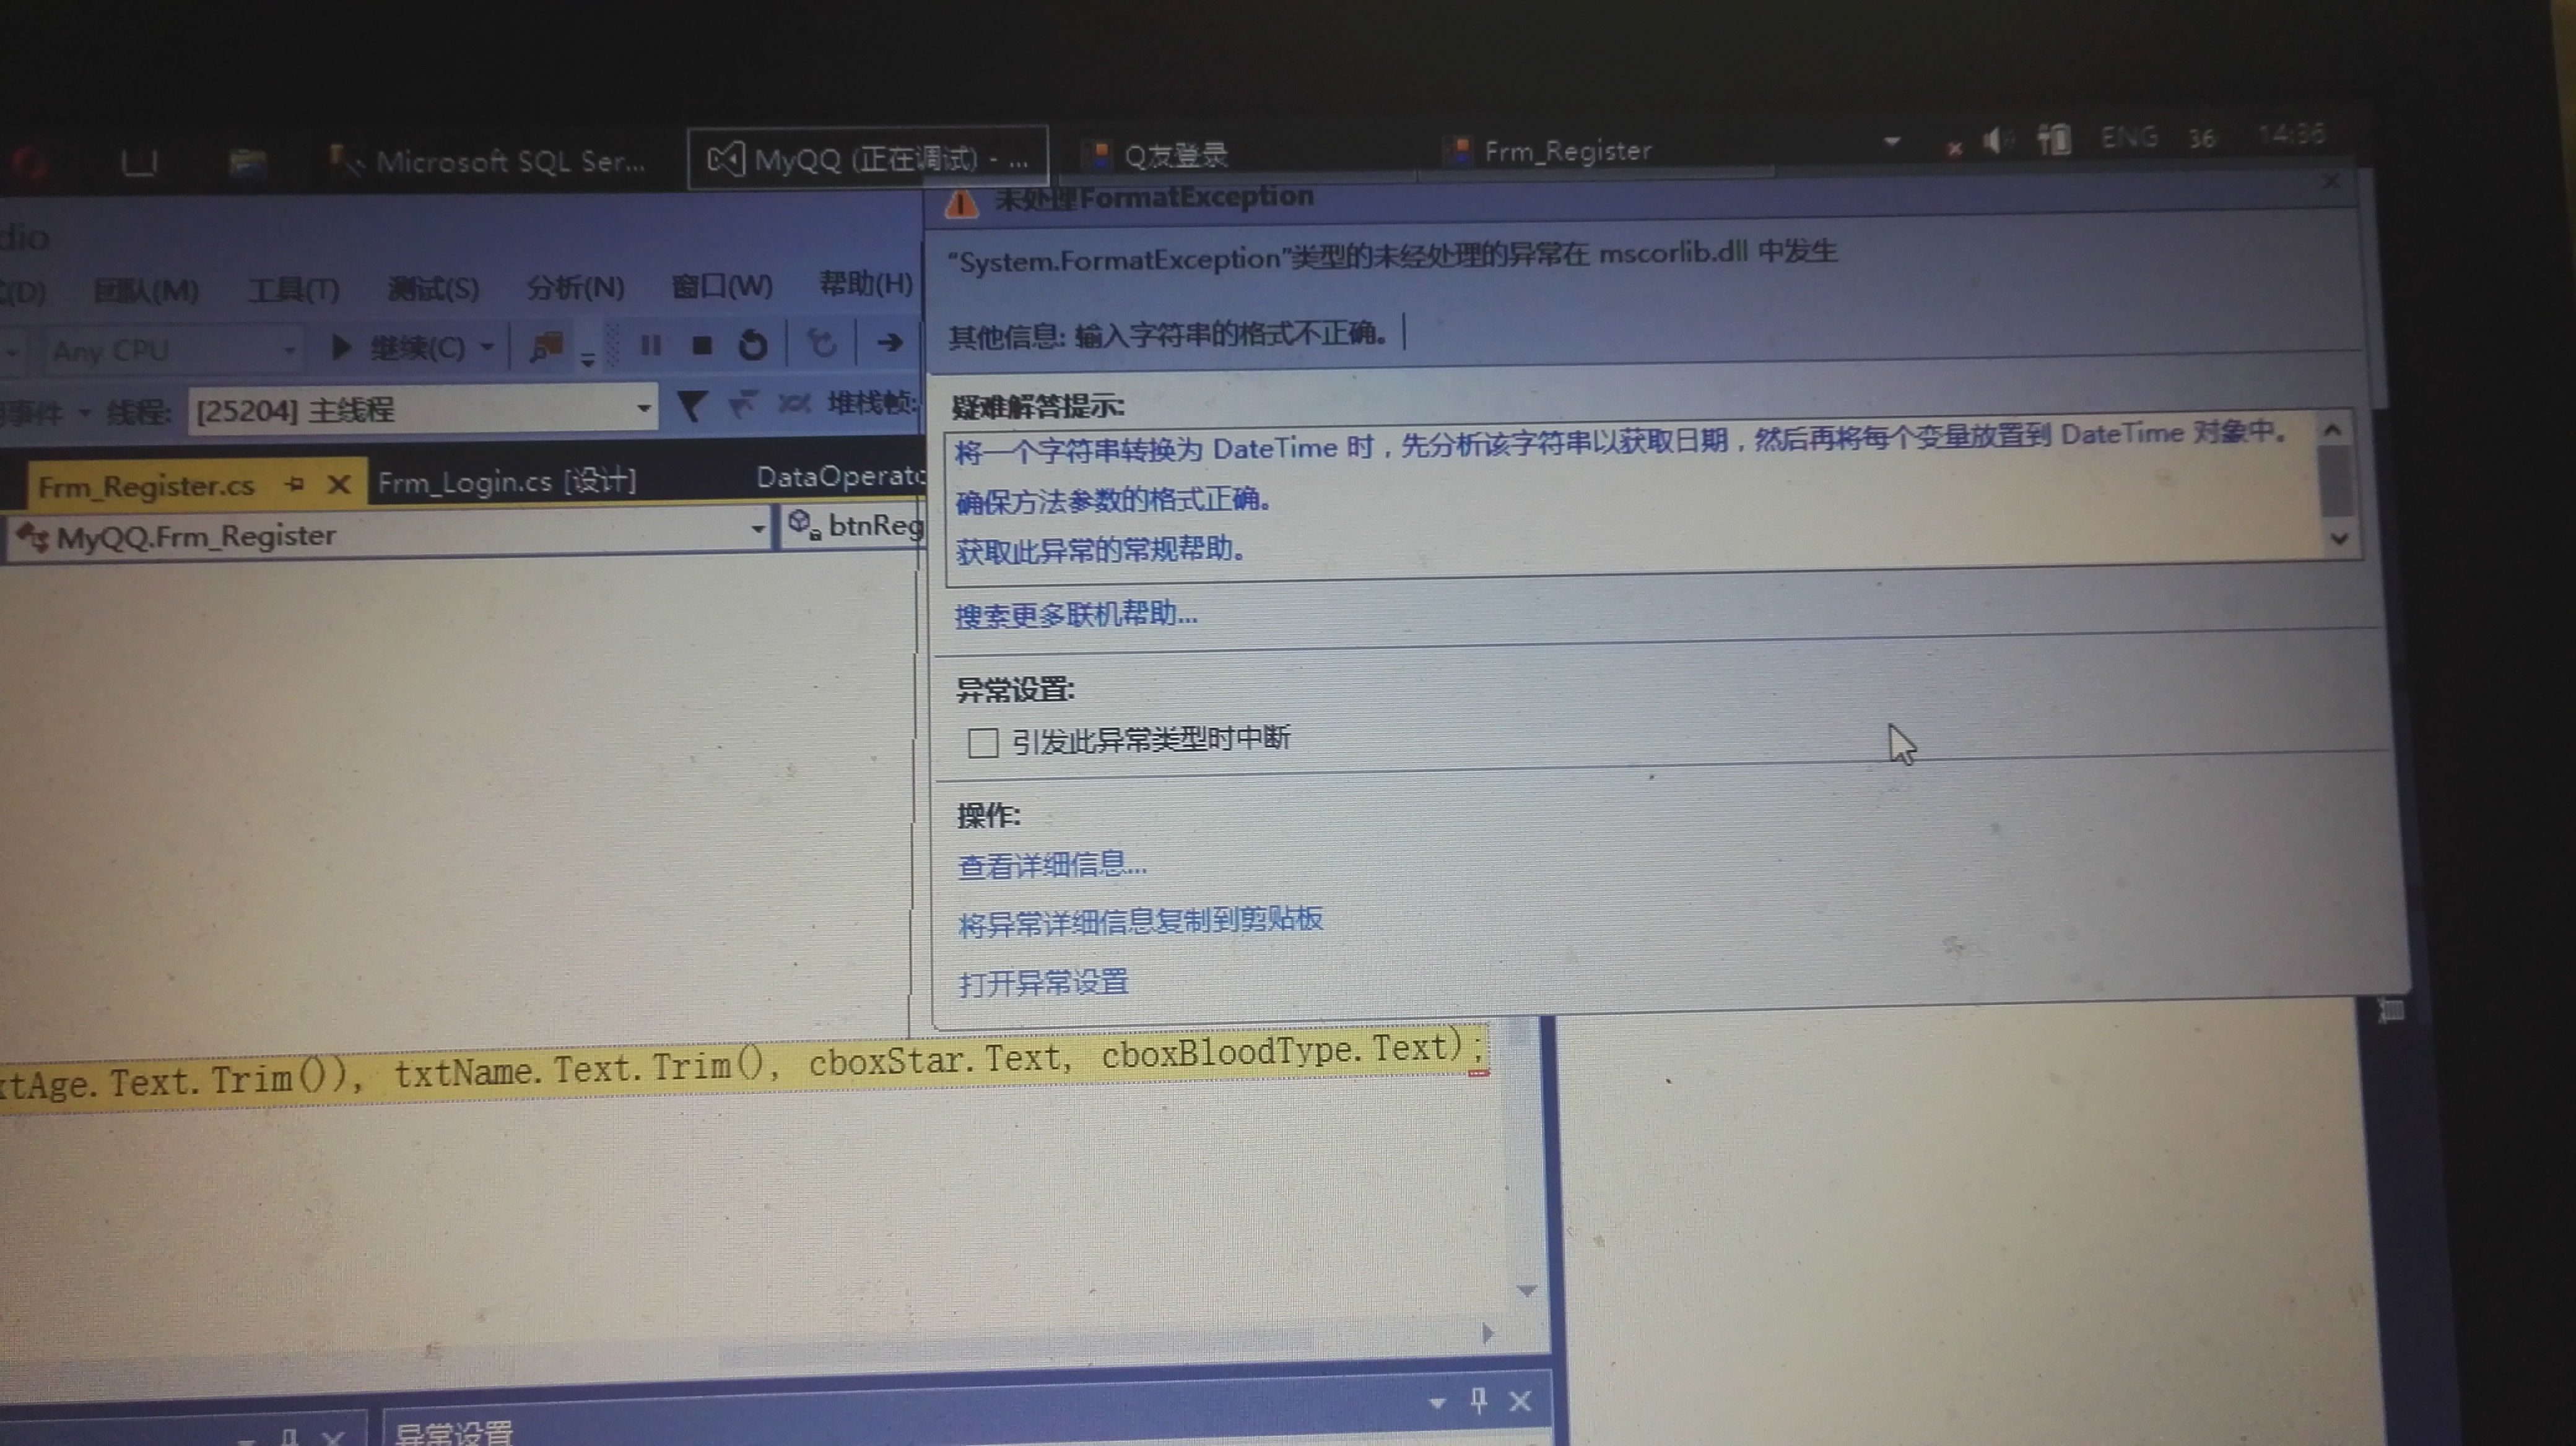Close the bottom tool panel
This screenshot has height=1446, width=2576.
click(1520, 1401)
